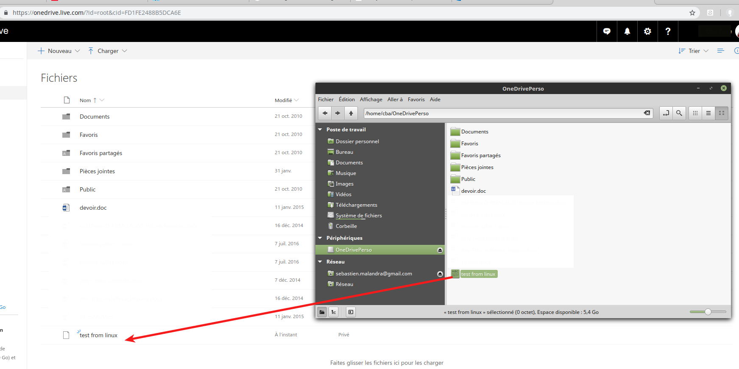
Task: Open file search with the magnifier icon
Action: 679,113
